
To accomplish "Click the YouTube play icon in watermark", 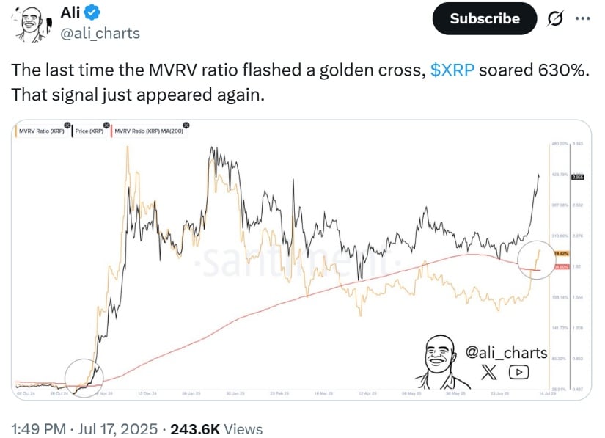I will click(x=519, y=372).
